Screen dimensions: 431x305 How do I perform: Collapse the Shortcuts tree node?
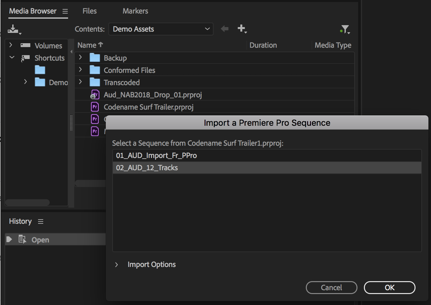(12, 58)
